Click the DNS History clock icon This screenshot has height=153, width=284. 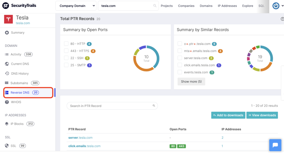[7, 74]
